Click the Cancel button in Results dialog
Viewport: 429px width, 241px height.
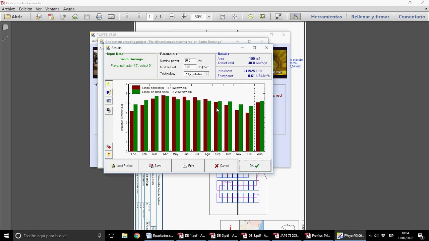(222, 166)
